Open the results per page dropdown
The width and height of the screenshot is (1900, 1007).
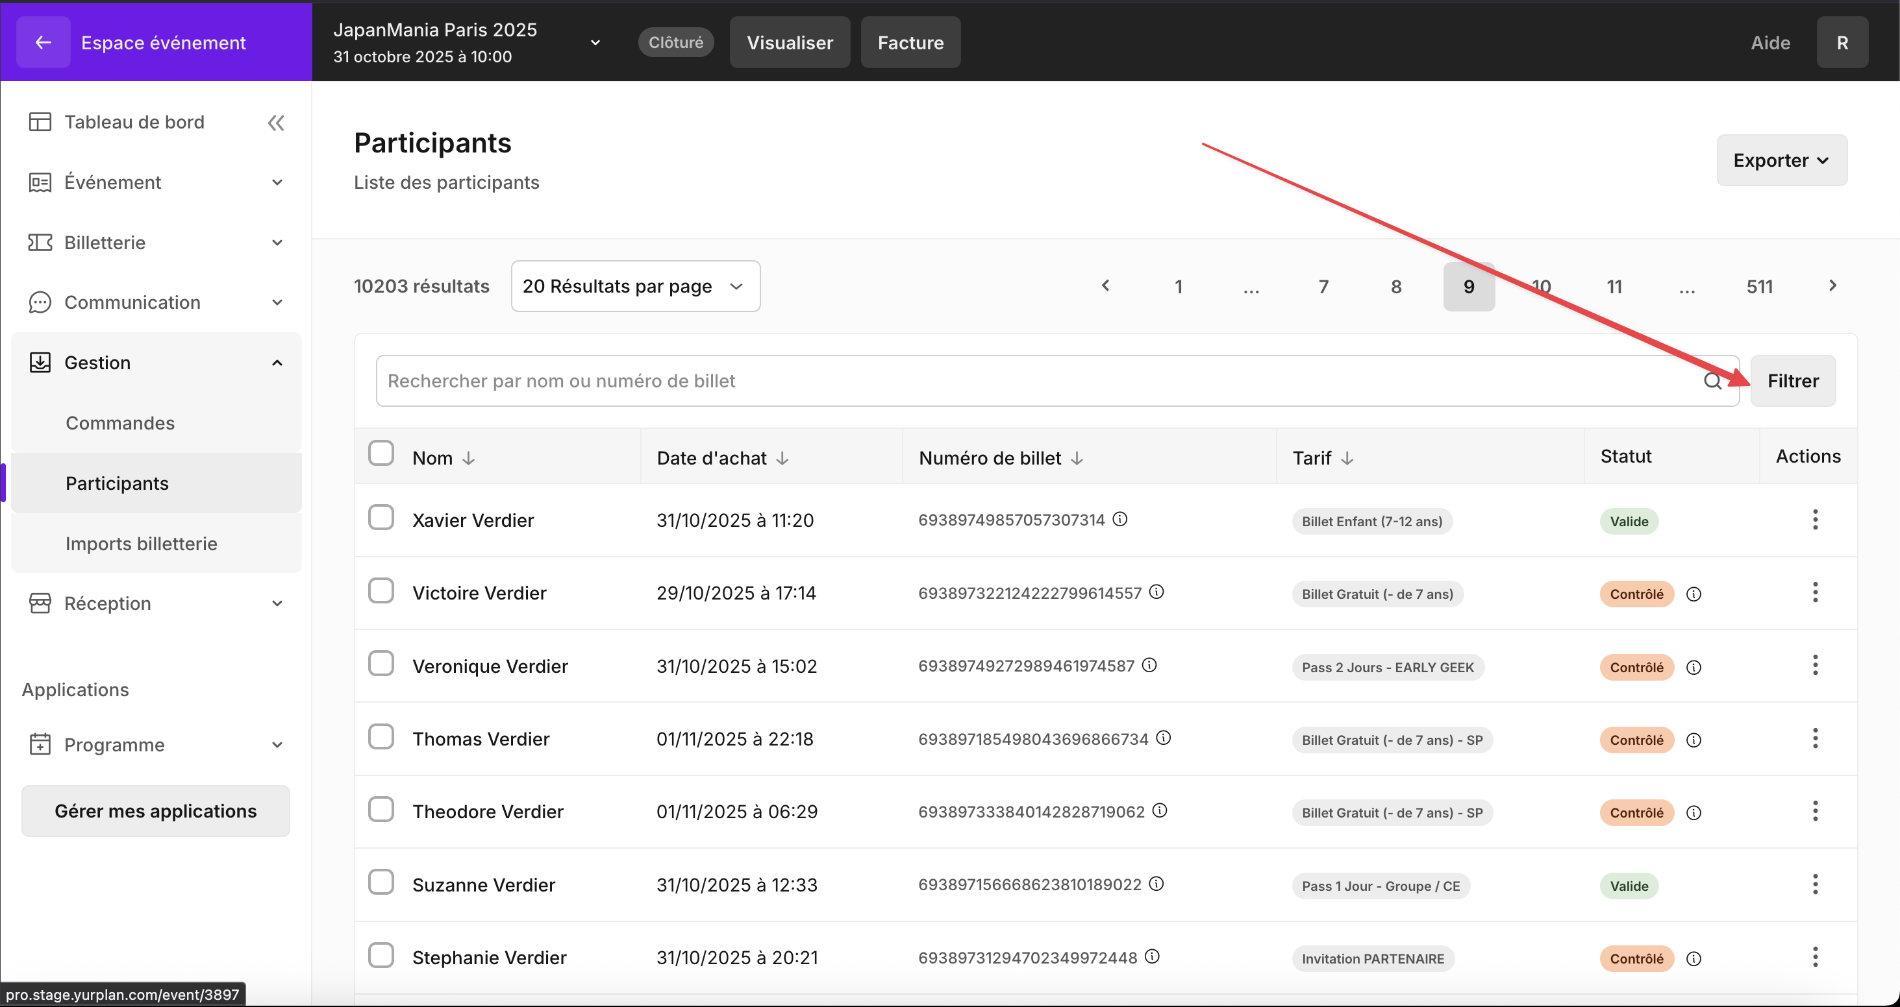click(635, 286)
